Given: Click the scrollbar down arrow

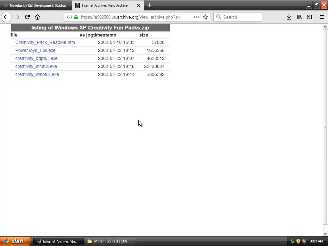Looking at the screenshot, I should (x=325, y=234).
